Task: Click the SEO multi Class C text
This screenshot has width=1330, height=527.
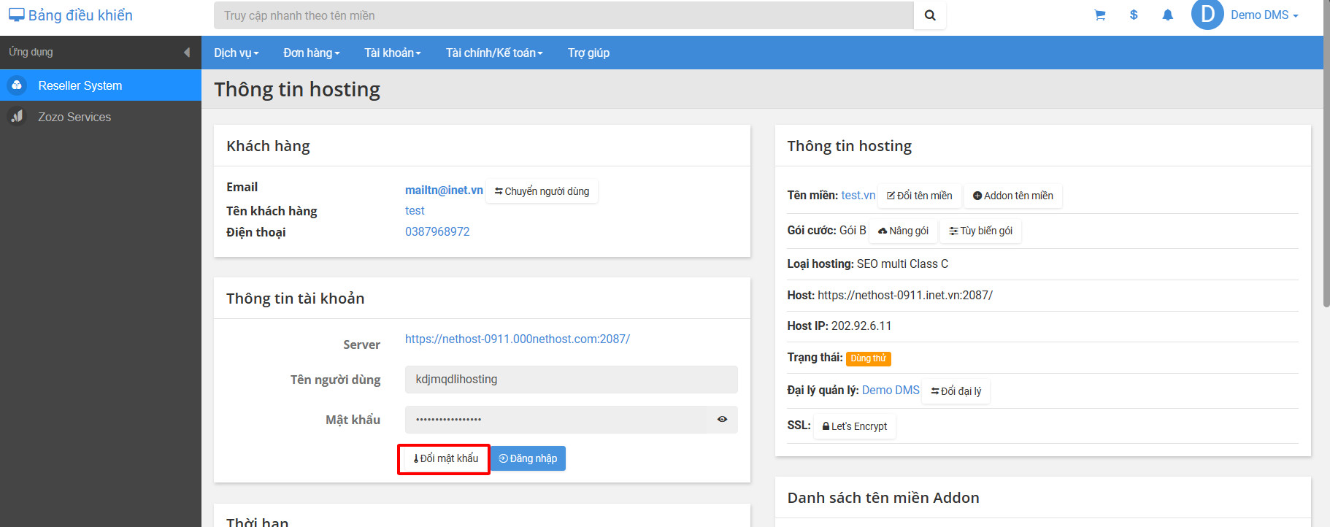Action: coord(902,263)
